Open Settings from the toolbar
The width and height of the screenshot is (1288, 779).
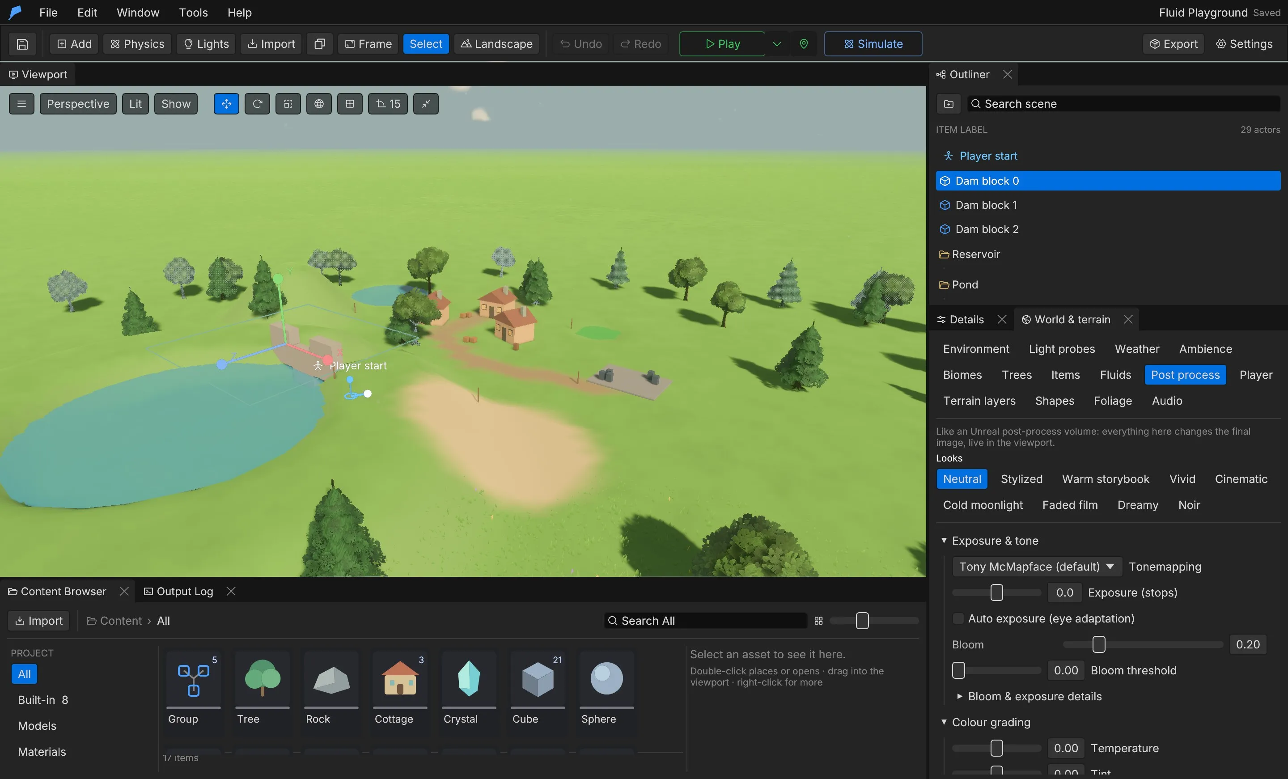(1244, 44)
